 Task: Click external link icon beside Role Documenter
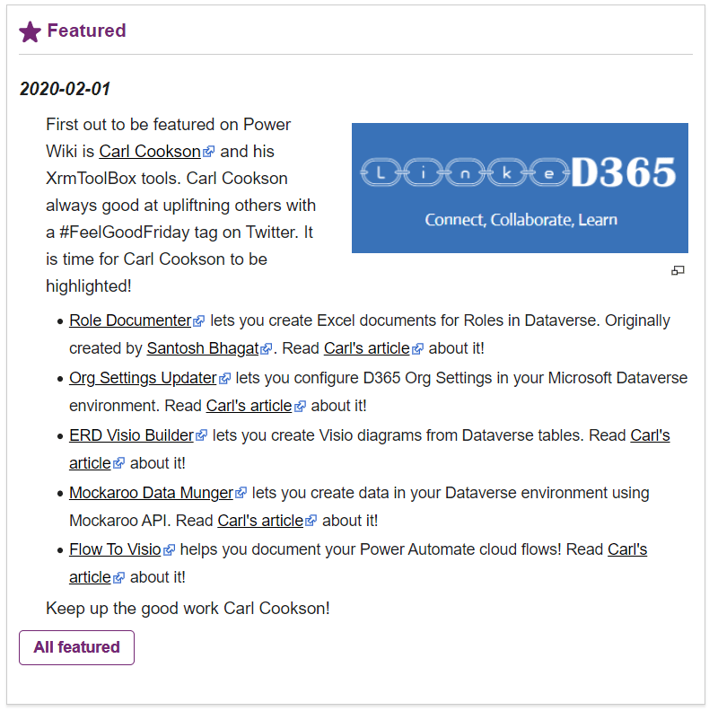point(199,321)
